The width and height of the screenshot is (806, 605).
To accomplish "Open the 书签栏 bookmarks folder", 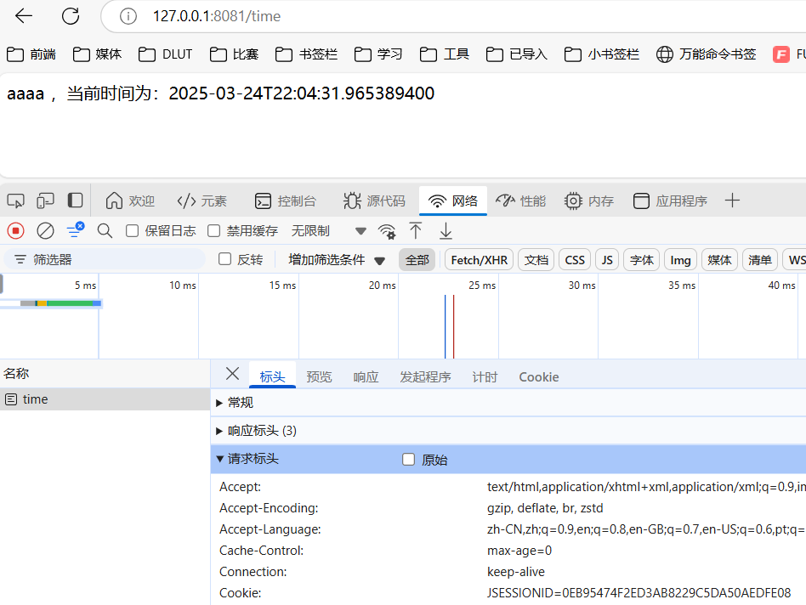I will (306, 54).
